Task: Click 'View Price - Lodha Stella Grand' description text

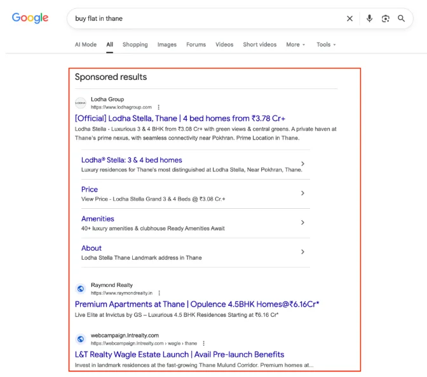Action: pos(153,199)
